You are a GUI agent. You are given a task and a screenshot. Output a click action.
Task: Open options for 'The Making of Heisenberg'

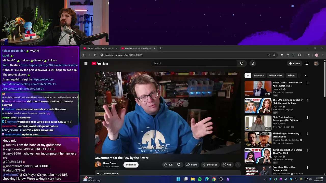pos(307,134)
